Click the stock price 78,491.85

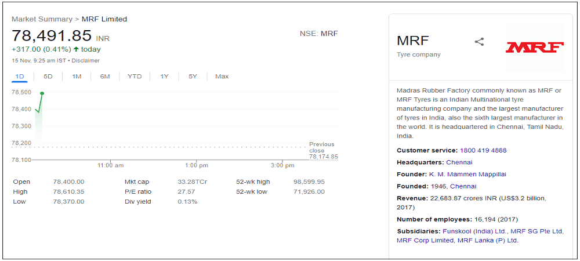(52, 36)
